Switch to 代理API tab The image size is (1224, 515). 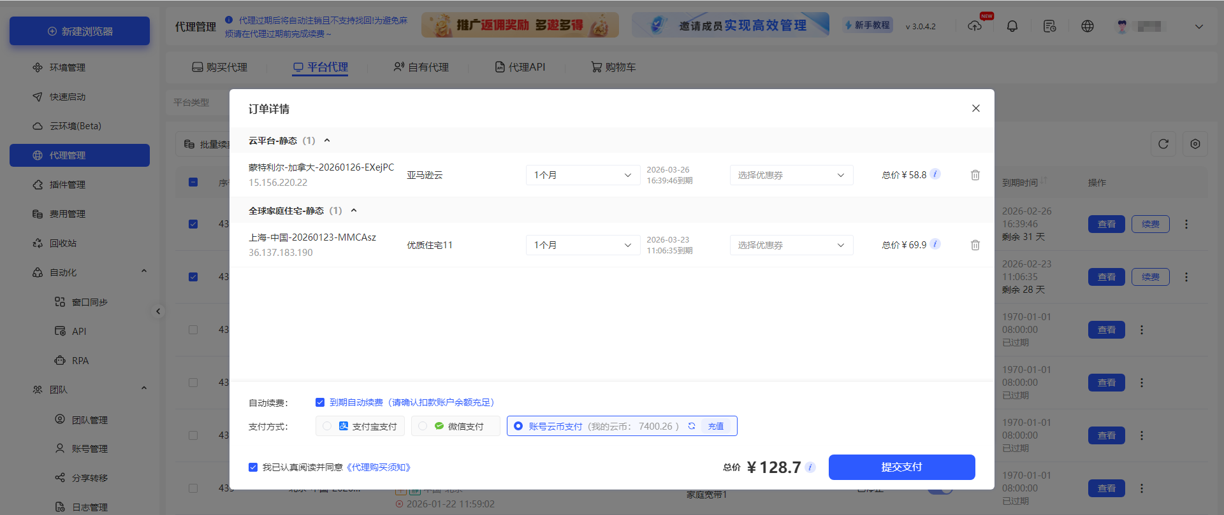(x=520, y=67)
